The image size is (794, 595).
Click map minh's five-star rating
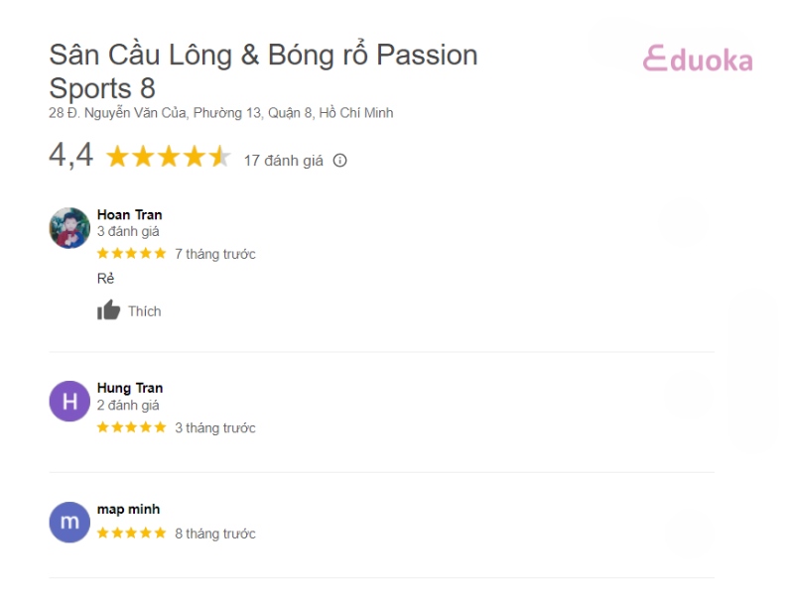click(131, 534)
